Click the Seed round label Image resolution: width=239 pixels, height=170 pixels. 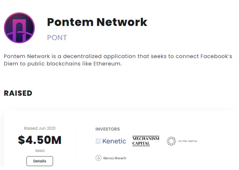tap(40, 151)
